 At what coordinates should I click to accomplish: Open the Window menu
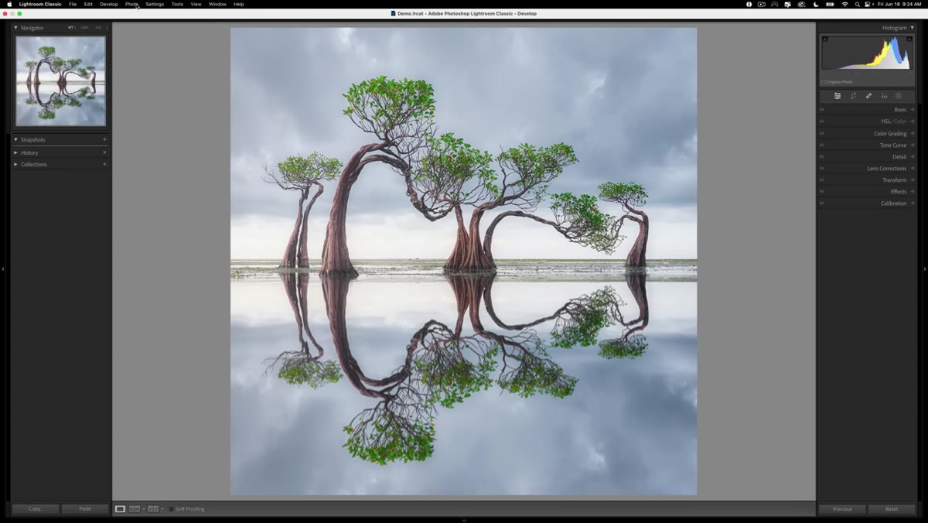point(217,4)
